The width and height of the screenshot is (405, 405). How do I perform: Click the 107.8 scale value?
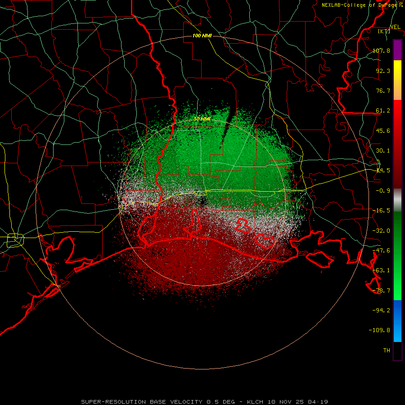click(381, 50)
